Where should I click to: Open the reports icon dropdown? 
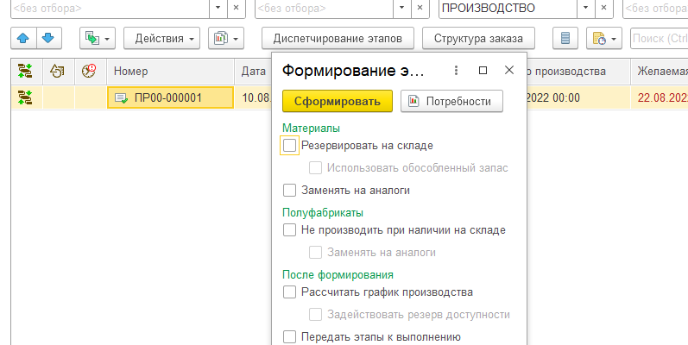[227, 39]
